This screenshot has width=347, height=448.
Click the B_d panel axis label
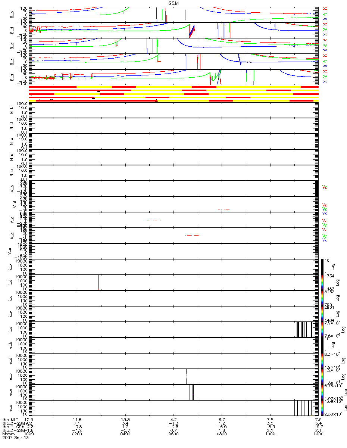click(12, 30)
